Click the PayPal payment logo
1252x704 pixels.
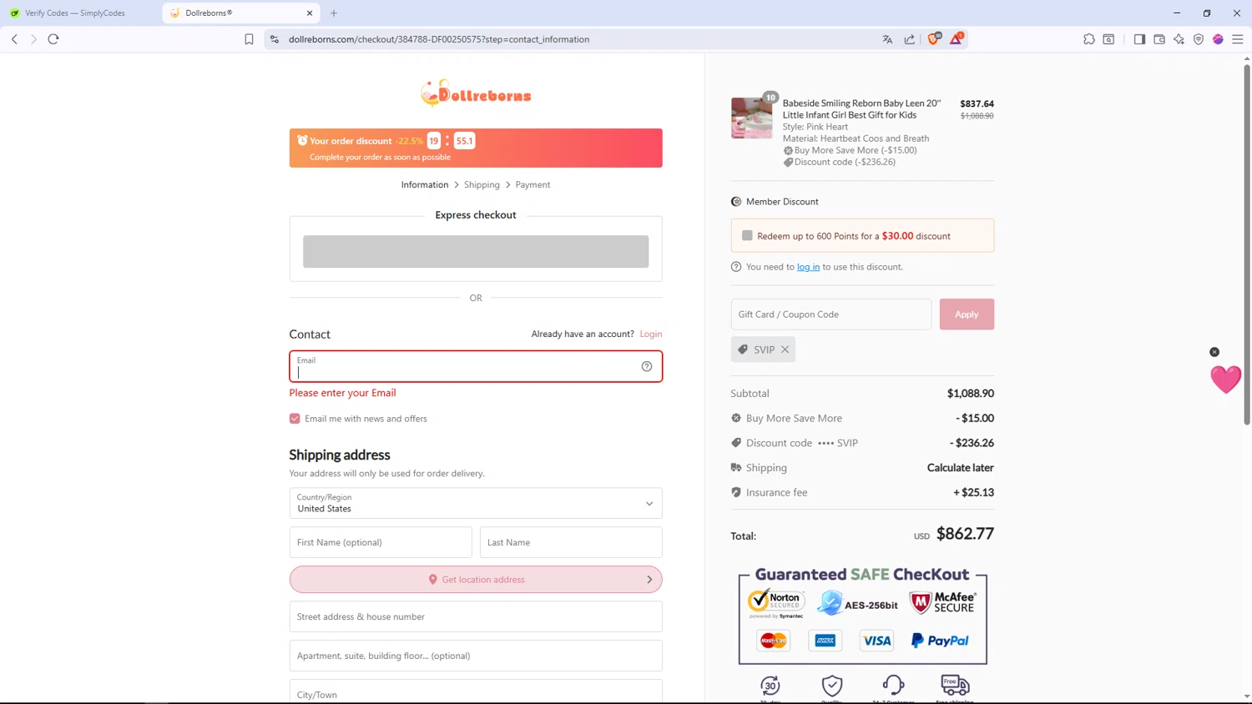940,641
